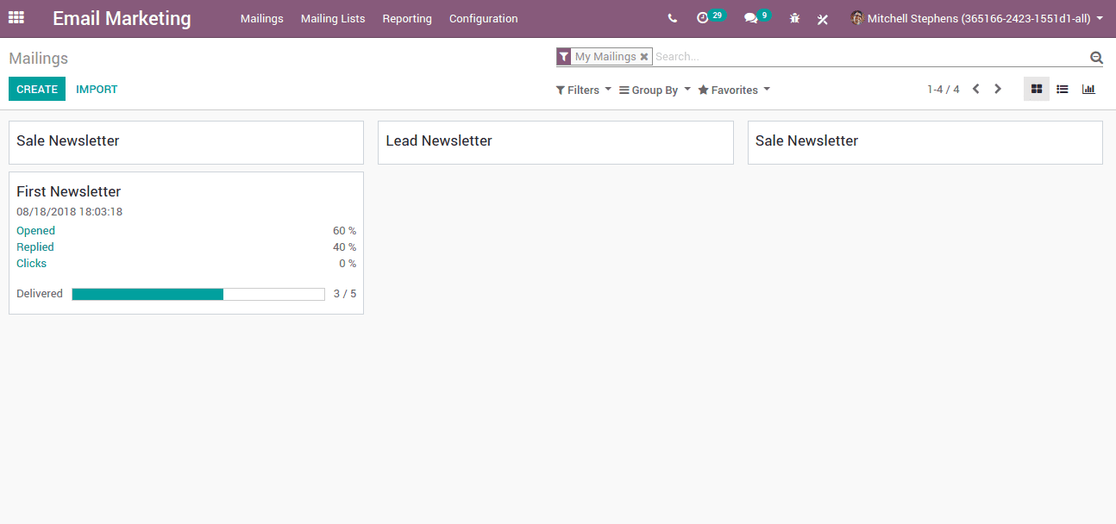The width and height of the screenshot is (1116, 524).
Task: Expand the Group By dropdown
Action: point(655,90)
